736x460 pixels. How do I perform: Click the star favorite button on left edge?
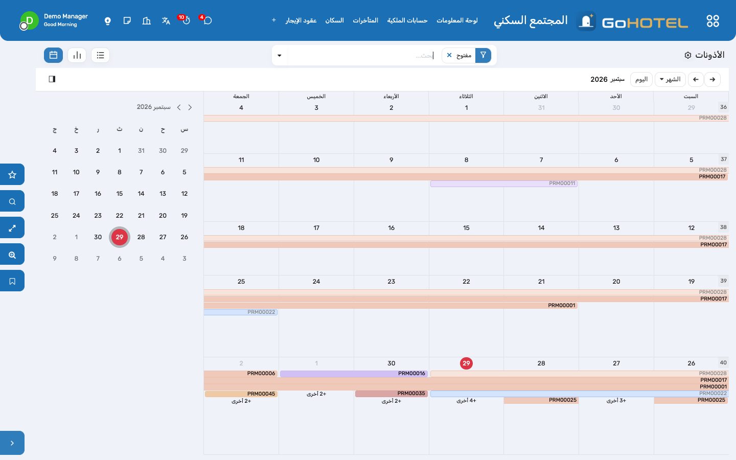[x=12, y=175]
